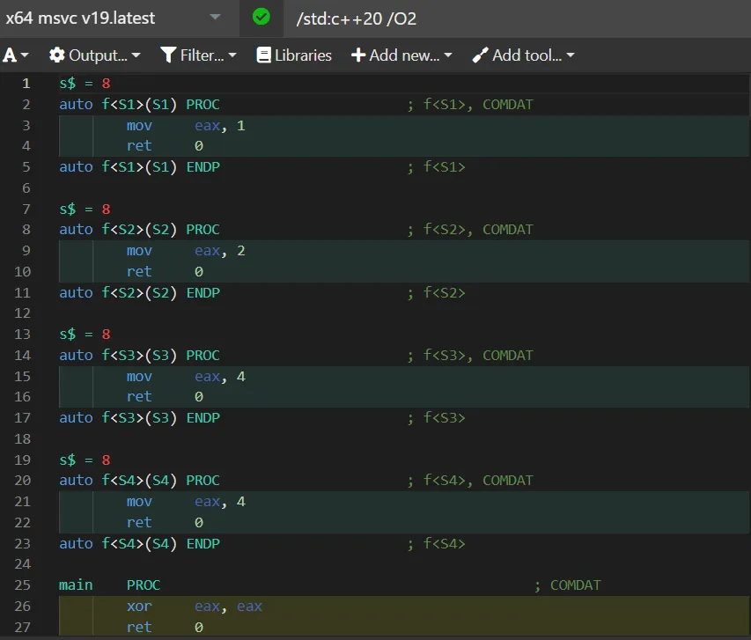
Task: Click the Filter funnel icon
Action: tap(169, 55)
